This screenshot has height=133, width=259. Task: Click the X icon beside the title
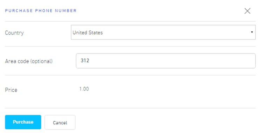[x=247, y=11]
